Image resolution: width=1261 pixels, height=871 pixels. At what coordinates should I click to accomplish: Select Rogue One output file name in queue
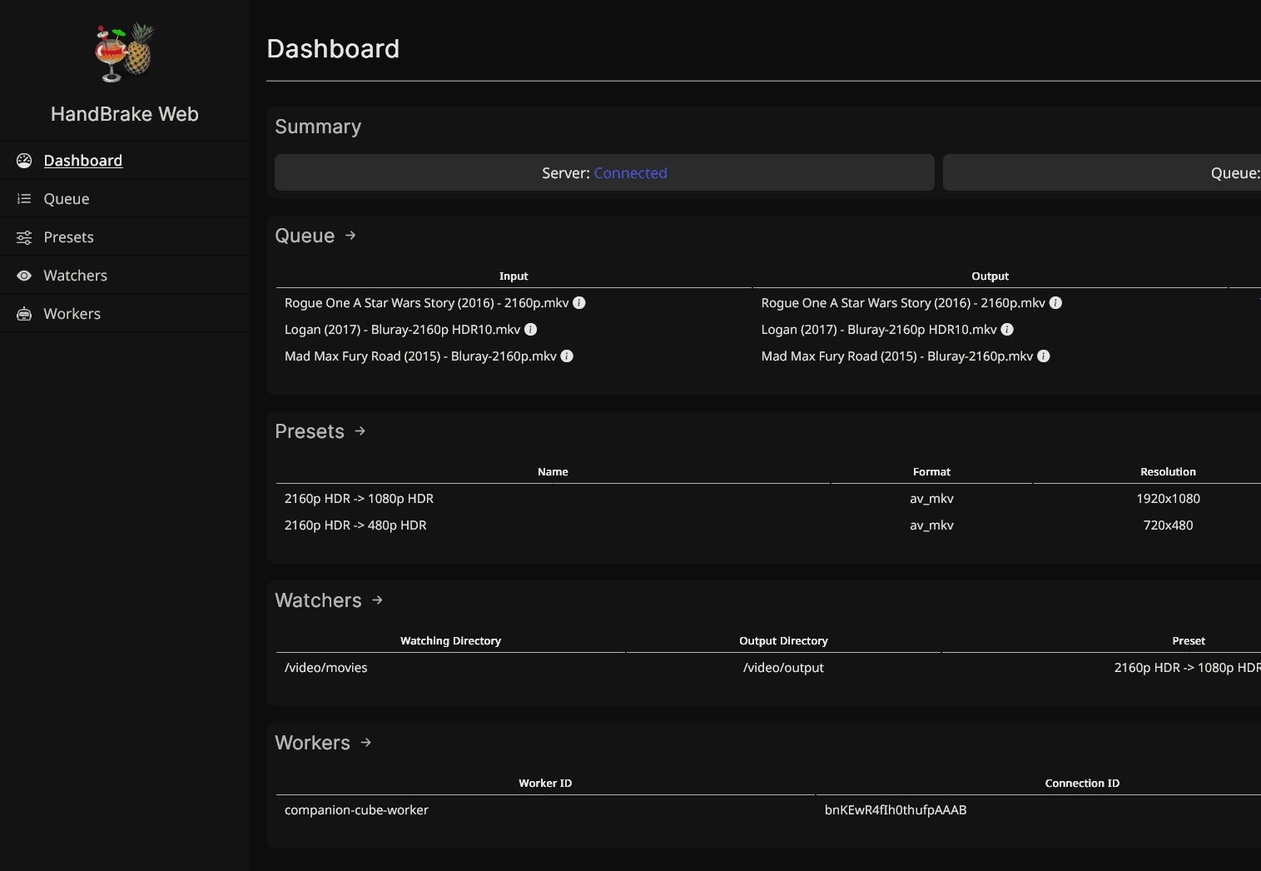903,303
